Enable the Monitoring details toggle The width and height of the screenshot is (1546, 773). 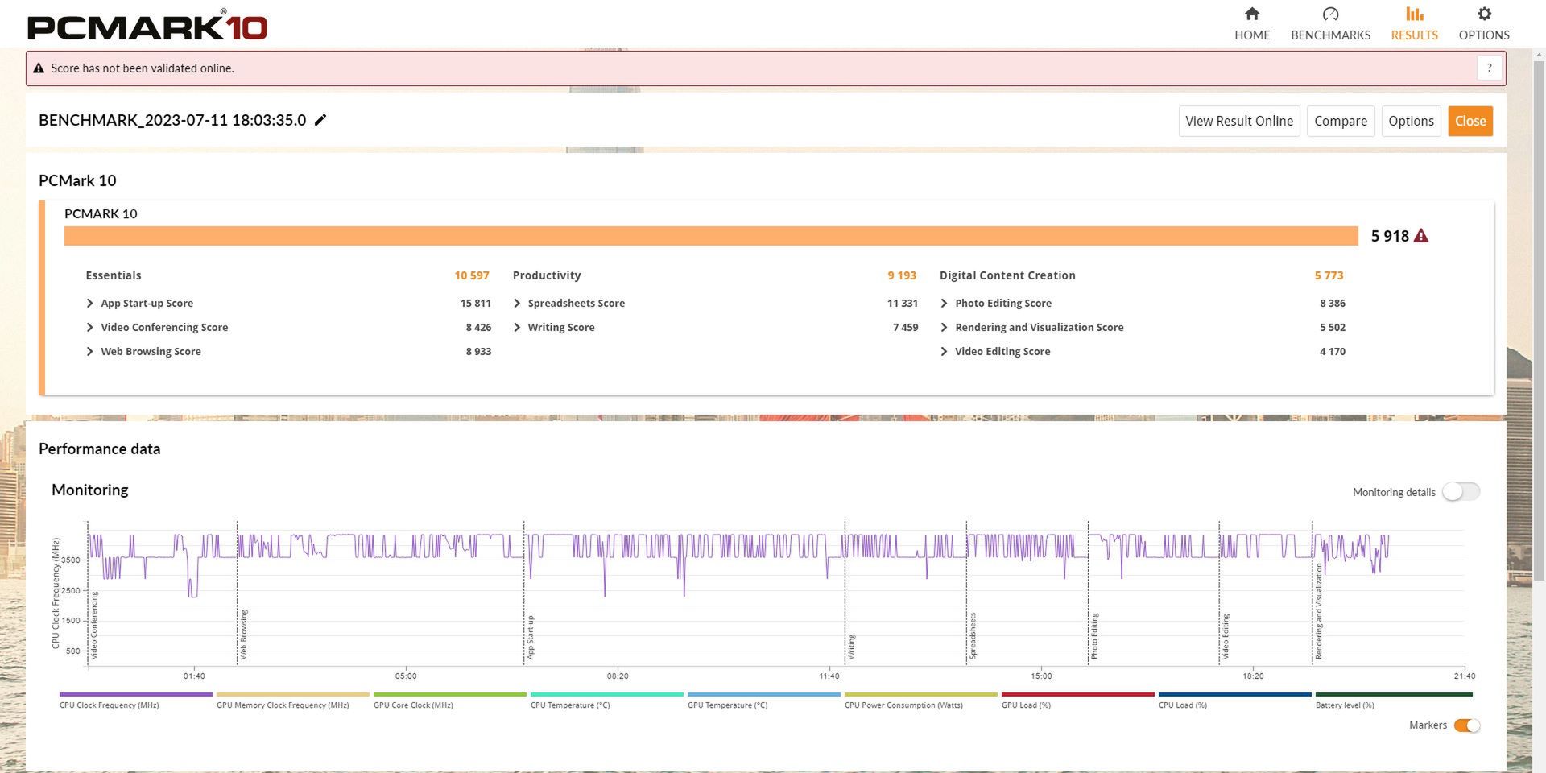pyautogui.click(x=1461, y=491)
